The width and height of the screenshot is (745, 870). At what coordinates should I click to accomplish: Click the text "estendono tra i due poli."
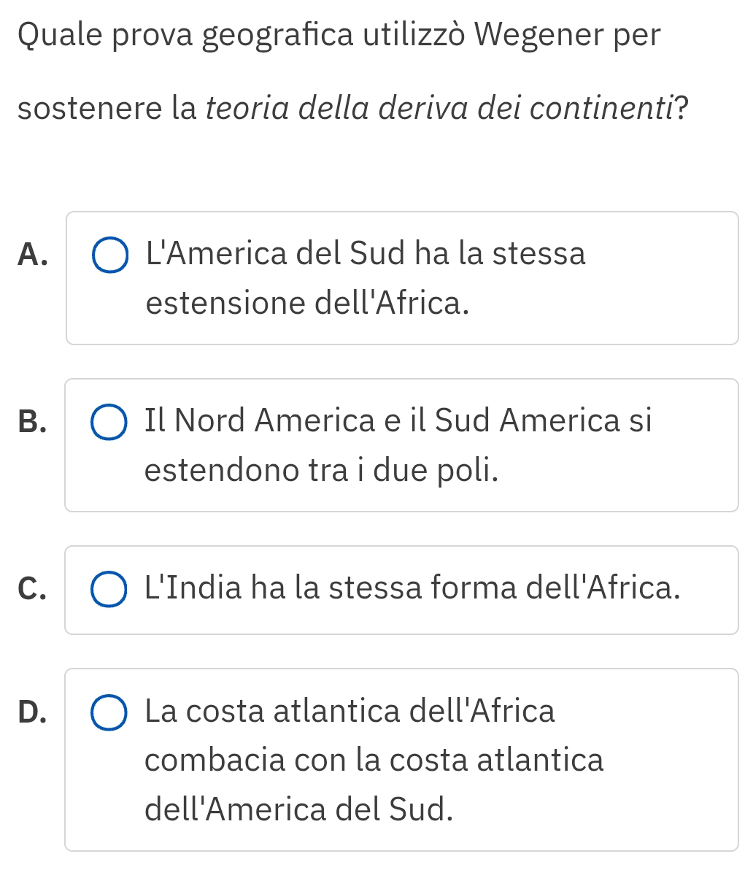(323, 470)
